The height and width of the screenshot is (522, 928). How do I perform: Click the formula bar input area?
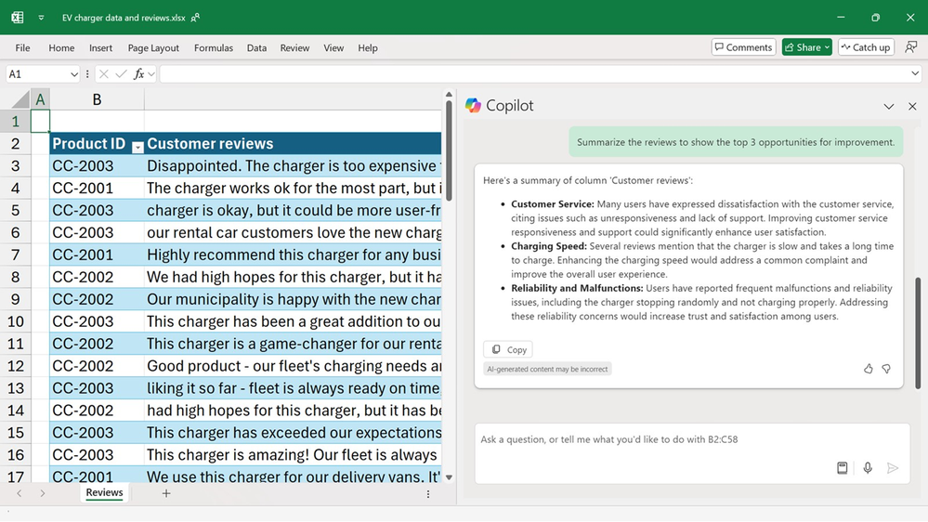(x=534, y=74)
